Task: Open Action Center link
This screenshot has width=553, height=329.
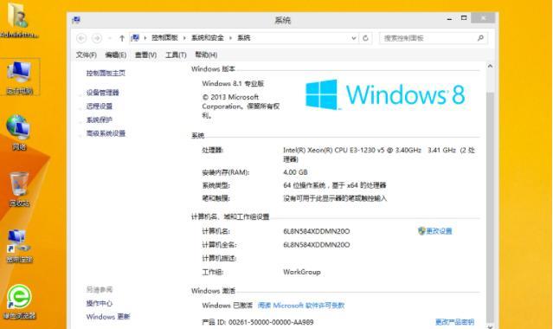Action: (x=100, y=303)
